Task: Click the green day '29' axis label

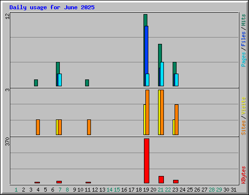Action: (219, 190)
